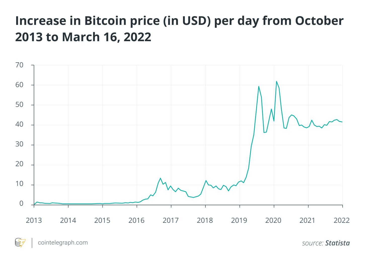Click the chart title text
365x263 pixels.
[179, 29]
